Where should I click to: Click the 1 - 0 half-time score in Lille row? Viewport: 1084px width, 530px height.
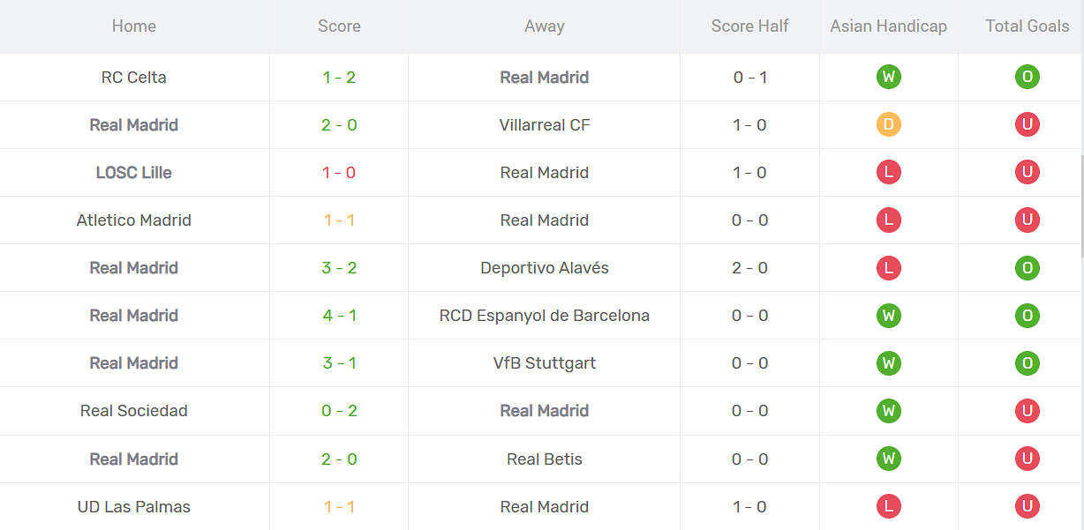tap(749, 172)
